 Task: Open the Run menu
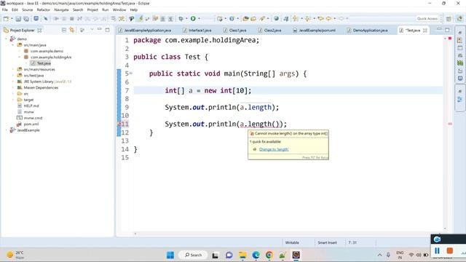(x=105, y=9)
